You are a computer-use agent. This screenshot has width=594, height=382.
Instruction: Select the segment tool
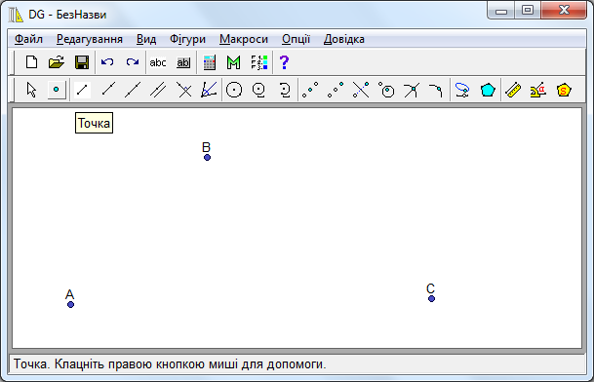tap(82, 90)
